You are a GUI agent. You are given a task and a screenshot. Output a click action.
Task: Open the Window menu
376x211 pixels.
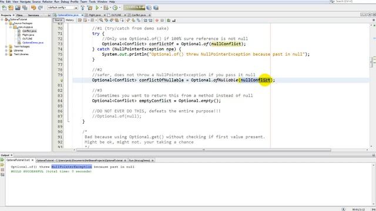(x=102, y=2)
